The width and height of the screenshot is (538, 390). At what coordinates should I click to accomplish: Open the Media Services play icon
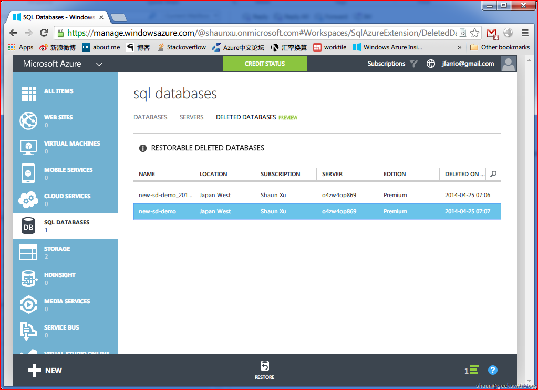28,304
